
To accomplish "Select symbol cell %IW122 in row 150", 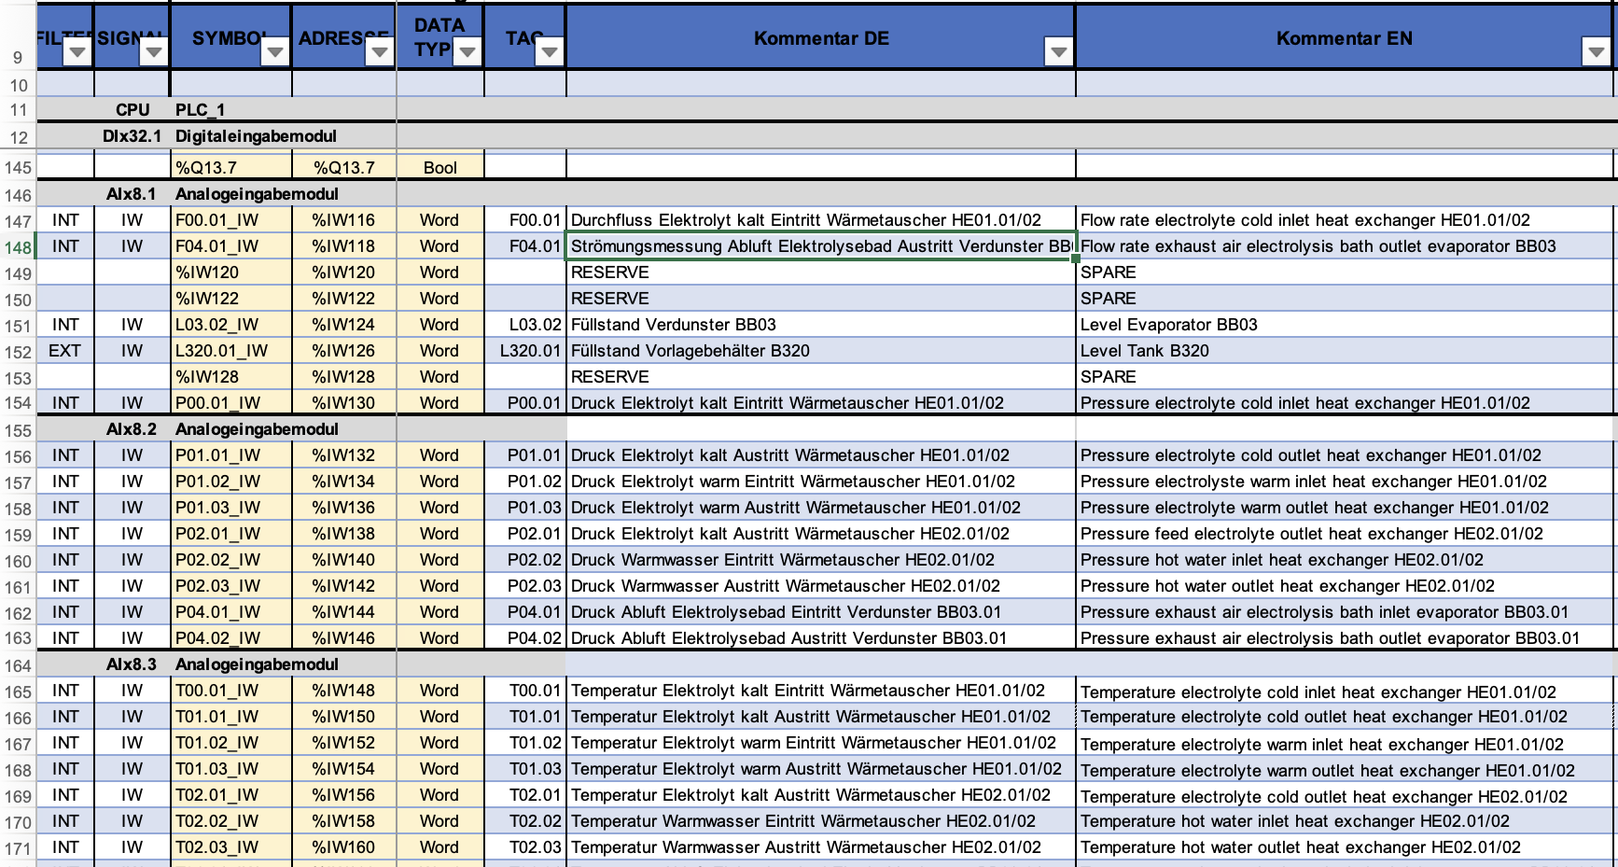I will tap(231, 299).
